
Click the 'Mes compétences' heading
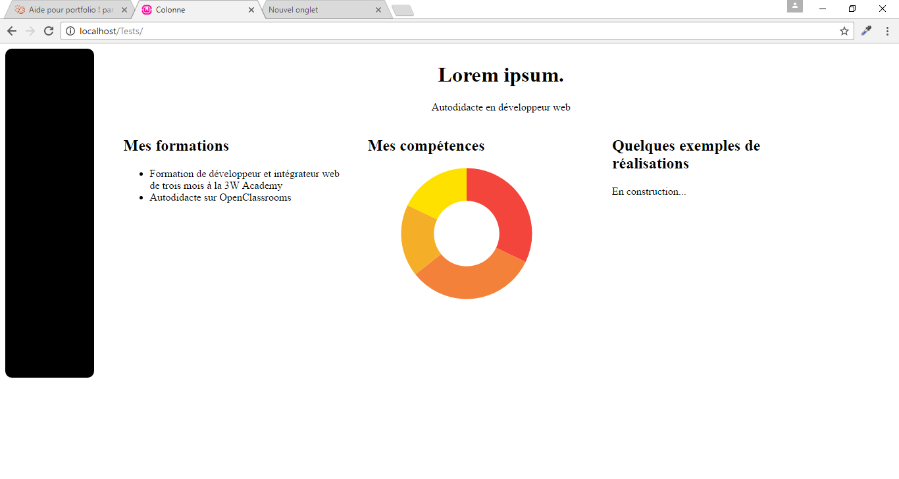point(426,145)
